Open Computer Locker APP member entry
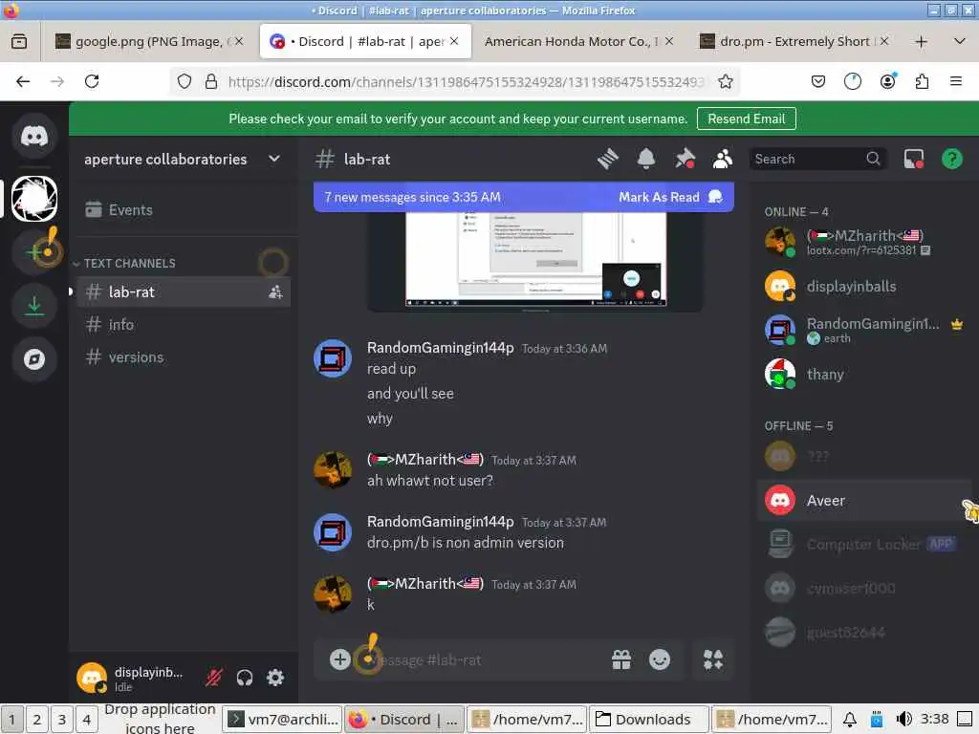This screenshot has width=979, height=734. (864, 544)
